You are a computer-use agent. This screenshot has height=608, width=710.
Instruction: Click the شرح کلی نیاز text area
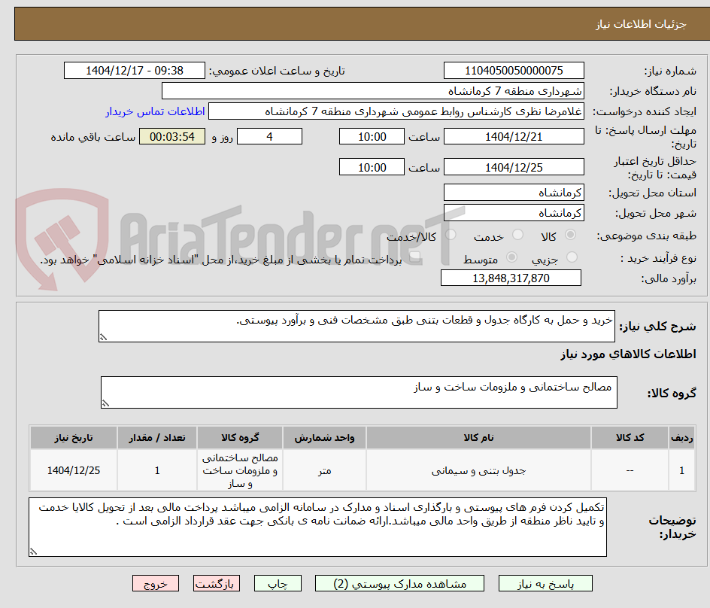357,327
